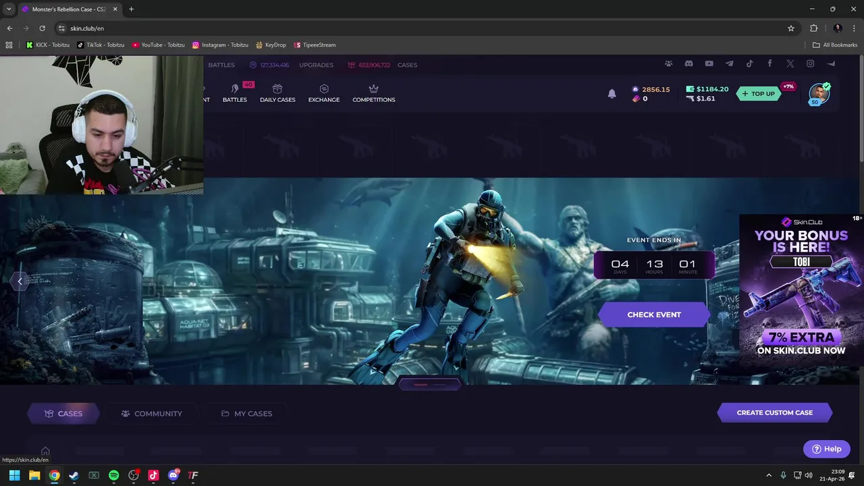Open KeyDrop bookmark
864x486 pixels.
[271, 45]
